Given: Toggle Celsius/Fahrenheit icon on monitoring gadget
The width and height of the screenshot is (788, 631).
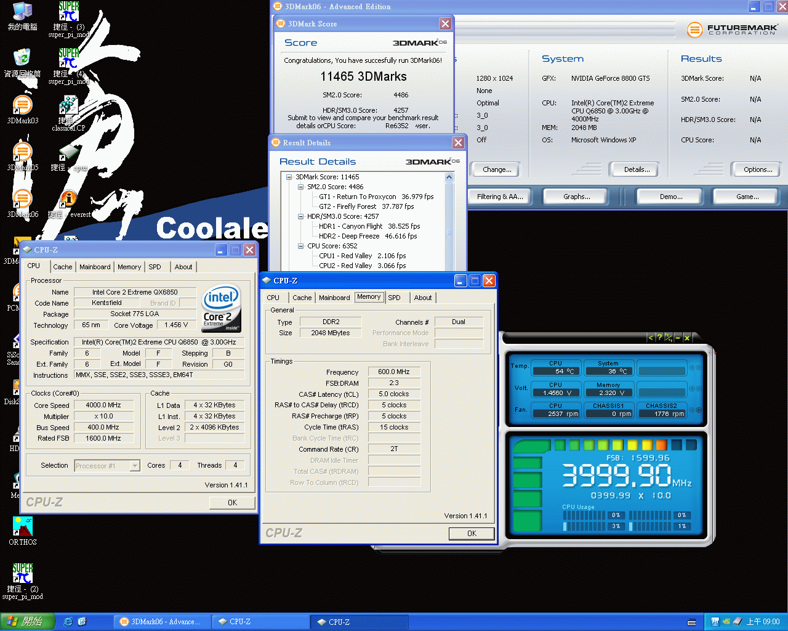Looking at the screenshot, I should point(669,338).
